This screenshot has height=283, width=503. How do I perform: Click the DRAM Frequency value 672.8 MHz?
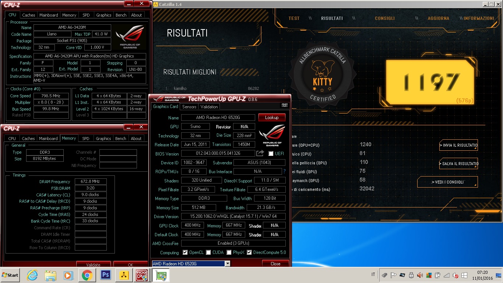(x=91, y=182)
